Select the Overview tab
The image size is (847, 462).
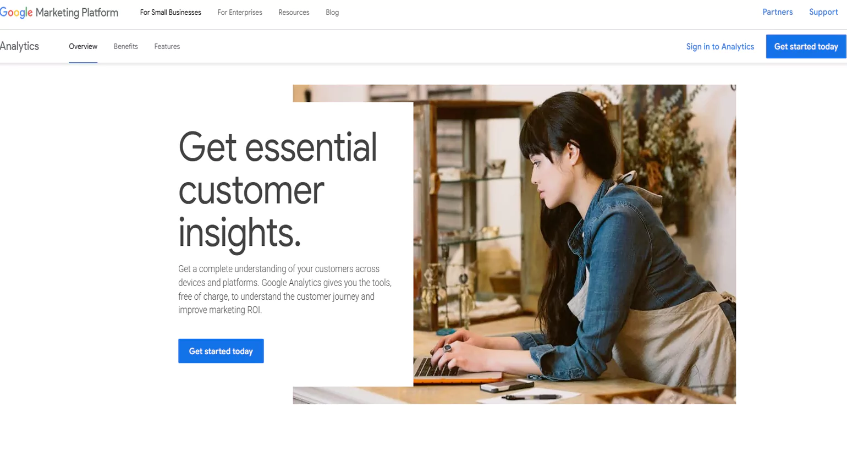(83, 47)
